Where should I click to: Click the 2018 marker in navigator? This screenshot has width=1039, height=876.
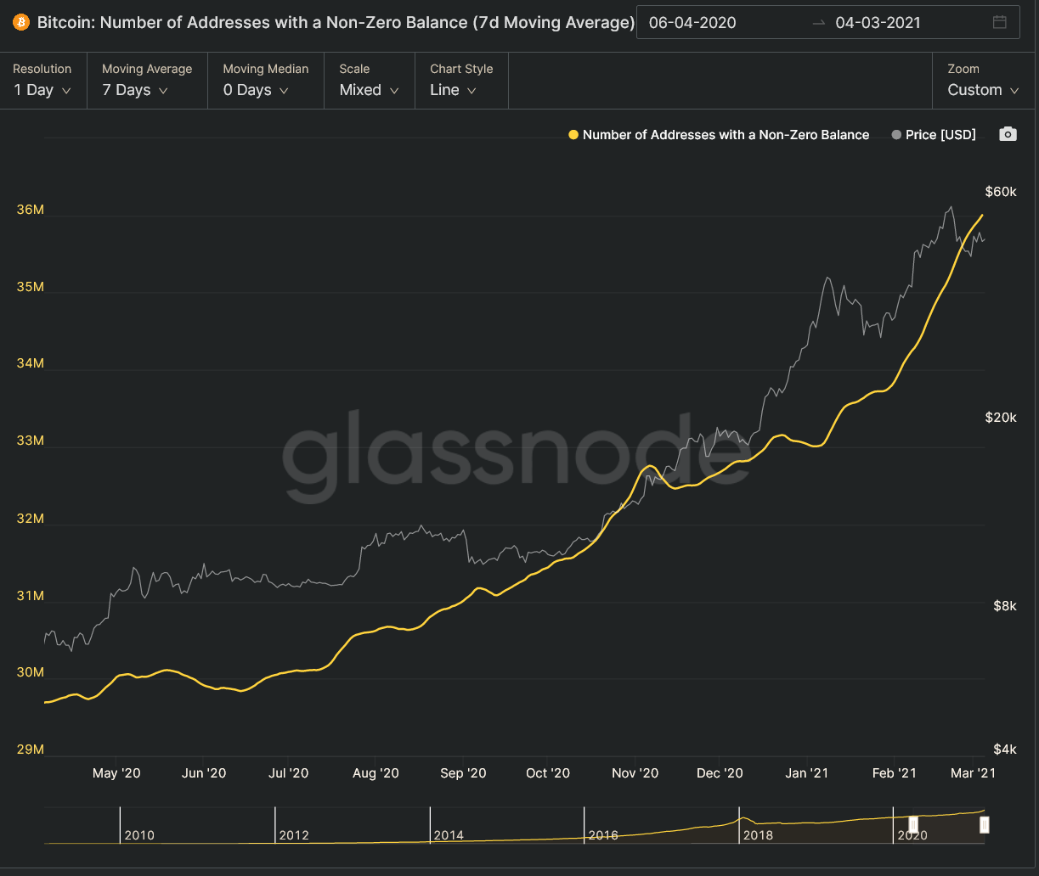[758, 835]
